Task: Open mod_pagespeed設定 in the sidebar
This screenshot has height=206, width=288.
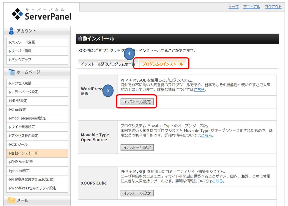Action: tap(28, 118)
